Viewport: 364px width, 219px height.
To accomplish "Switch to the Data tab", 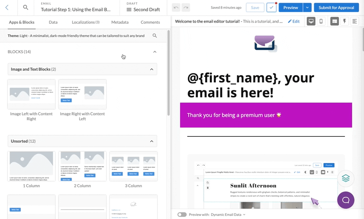I will (53, 23).
